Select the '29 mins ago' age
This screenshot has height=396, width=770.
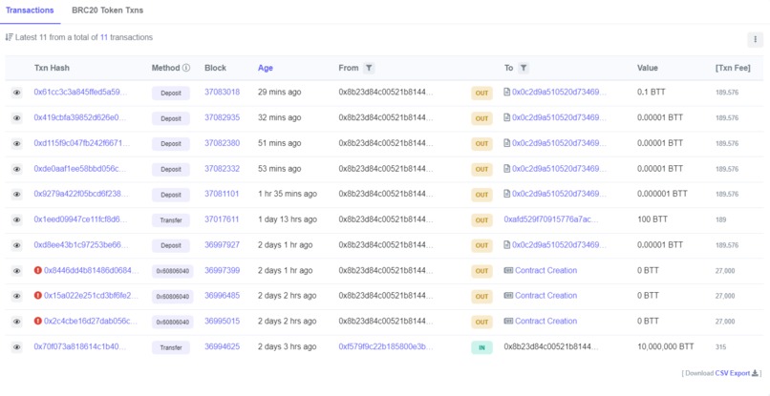click(279, 92)
